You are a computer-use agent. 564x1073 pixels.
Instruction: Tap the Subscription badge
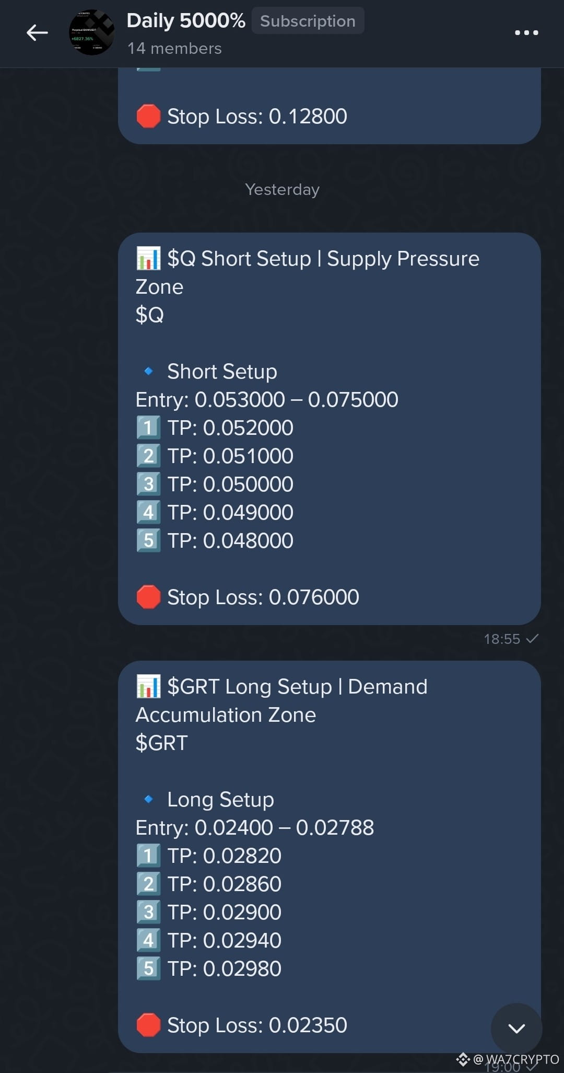click(308, 21)
